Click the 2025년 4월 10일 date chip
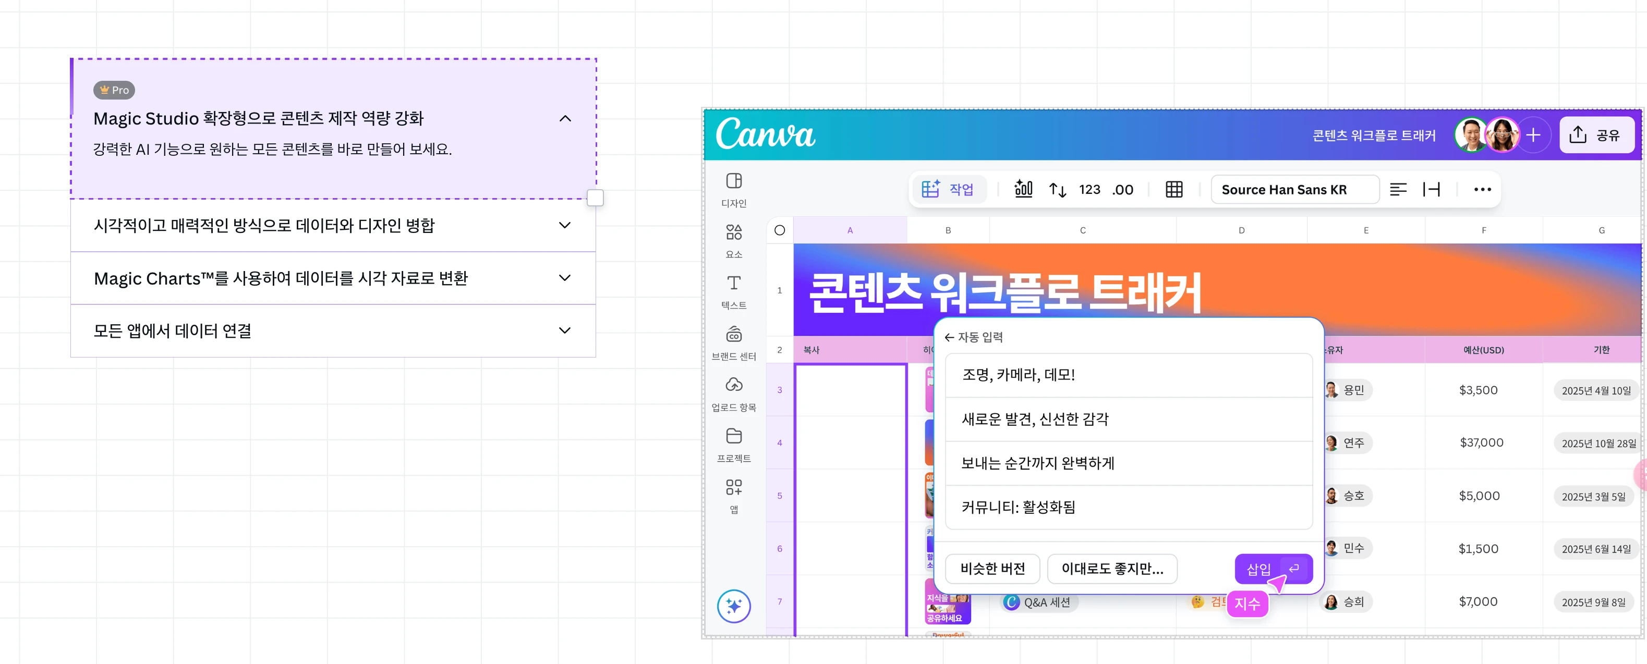Viewport: 1647px width, 664px height. click(x=1596, y=390)
